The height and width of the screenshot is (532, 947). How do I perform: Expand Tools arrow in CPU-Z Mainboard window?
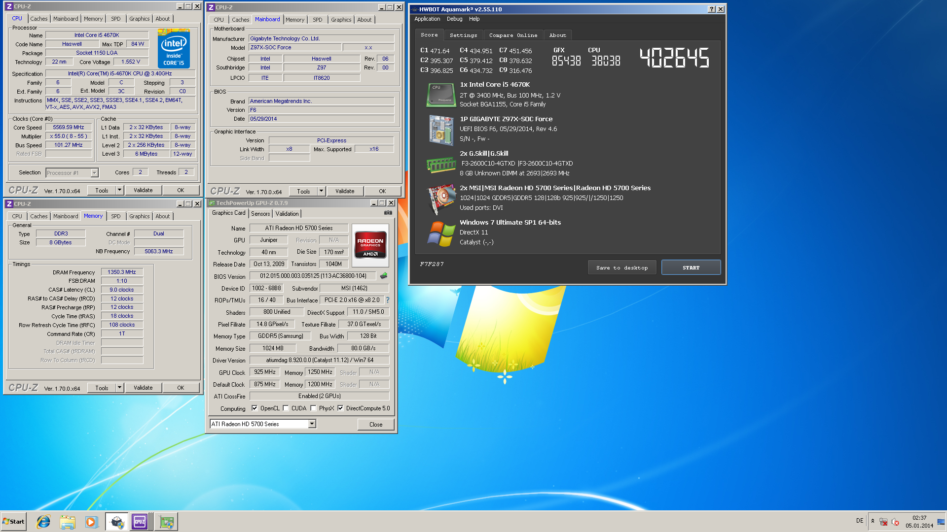coord(321,191)
